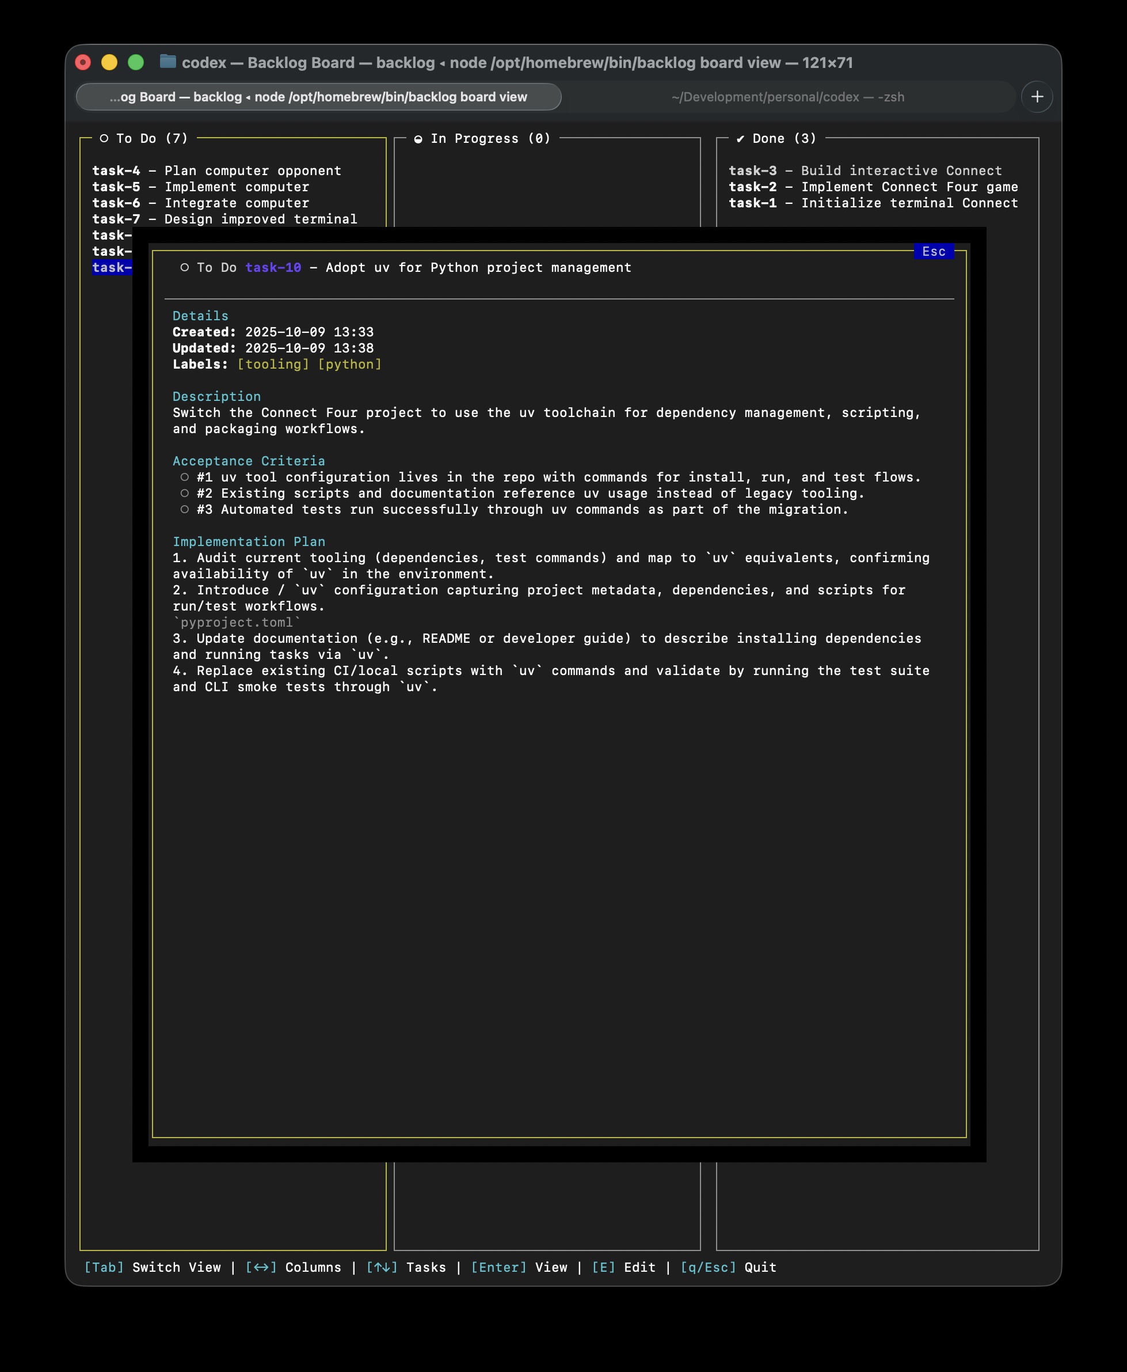Viewport: 1127px width, 1372px height.
Task: Click the [python] label tag
Action: pyautogui.click(x=349, y=365)
